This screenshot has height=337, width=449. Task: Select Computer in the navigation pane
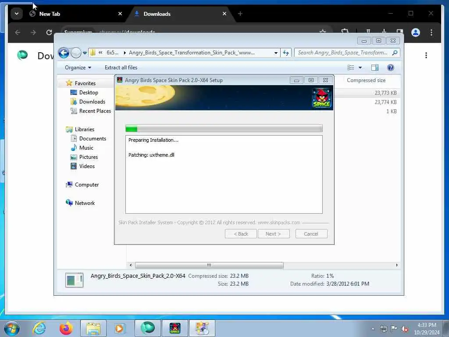(x=87, y=185)
